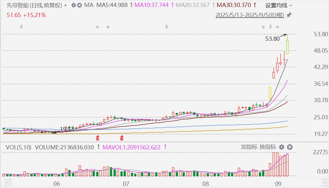Click the first red S marker in June
329x188 pixels.
pyautogui.click(x=98, y=138)
